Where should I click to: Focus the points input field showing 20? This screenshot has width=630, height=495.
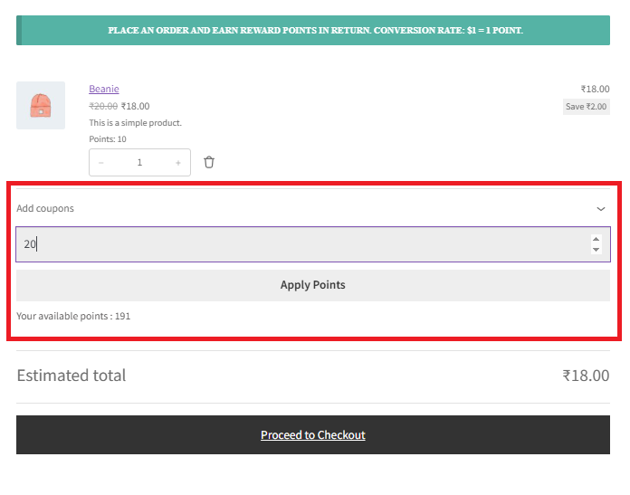coord(312,244)
